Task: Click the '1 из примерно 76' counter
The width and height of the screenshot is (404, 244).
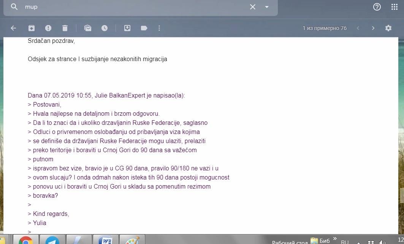Action: pos(325,28)
